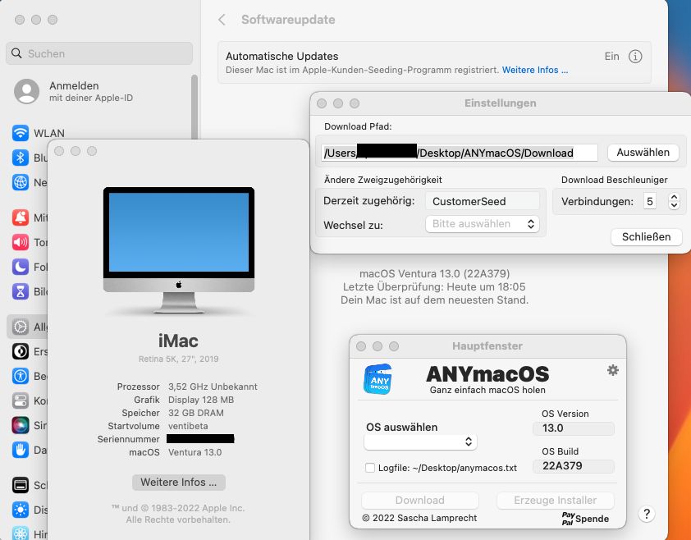The height and width of the screenshot is (540, 691).
Task: Click 'Ein' status of Automatische Updates
Action: (x=611, y=57)
